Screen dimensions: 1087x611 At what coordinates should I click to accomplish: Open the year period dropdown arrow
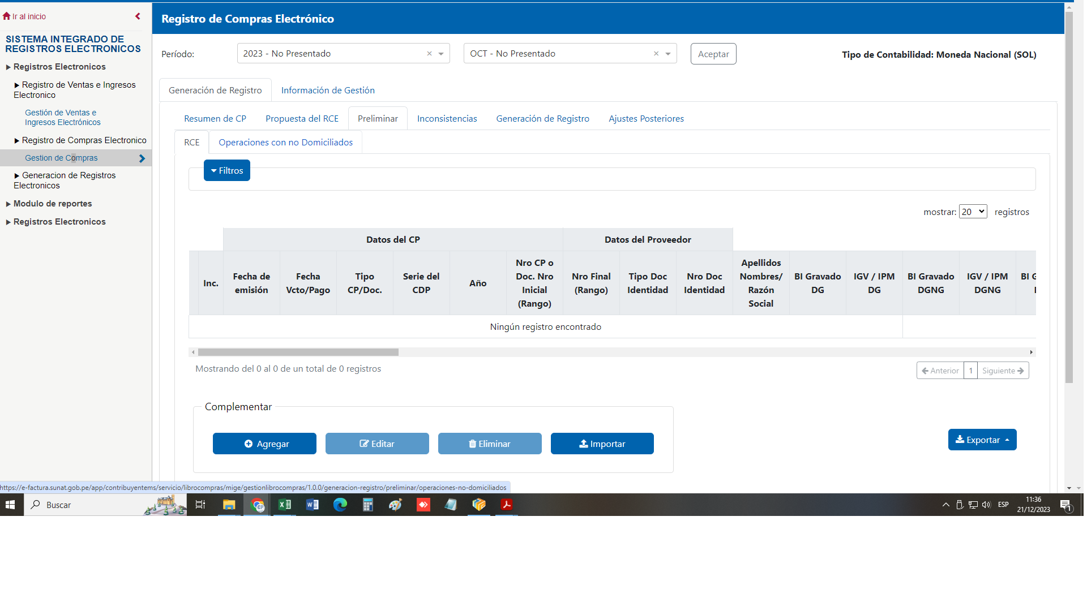click(441, 54)
